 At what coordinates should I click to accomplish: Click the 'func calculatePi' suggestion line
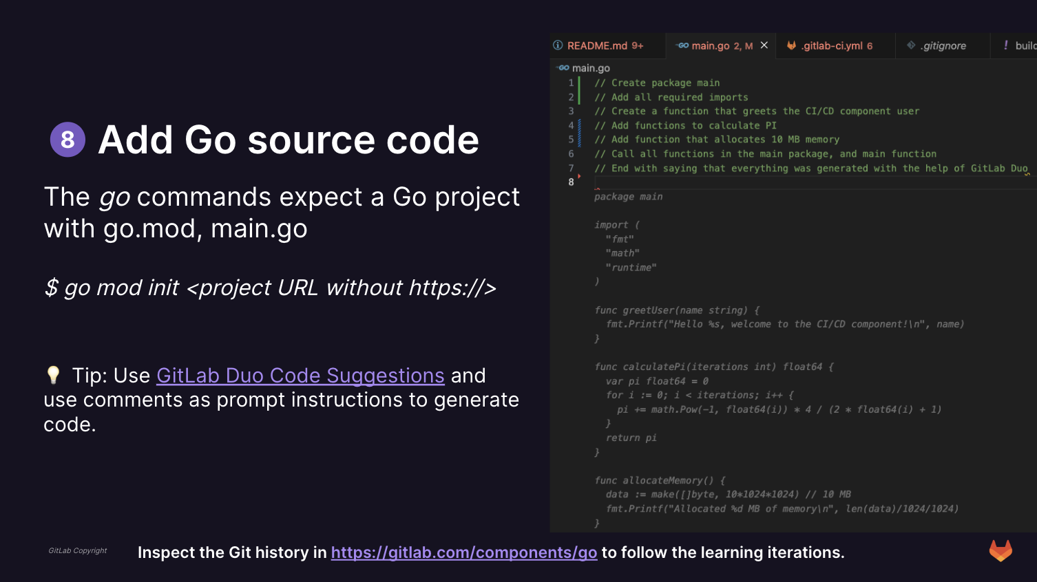click(x=714, y=367)
